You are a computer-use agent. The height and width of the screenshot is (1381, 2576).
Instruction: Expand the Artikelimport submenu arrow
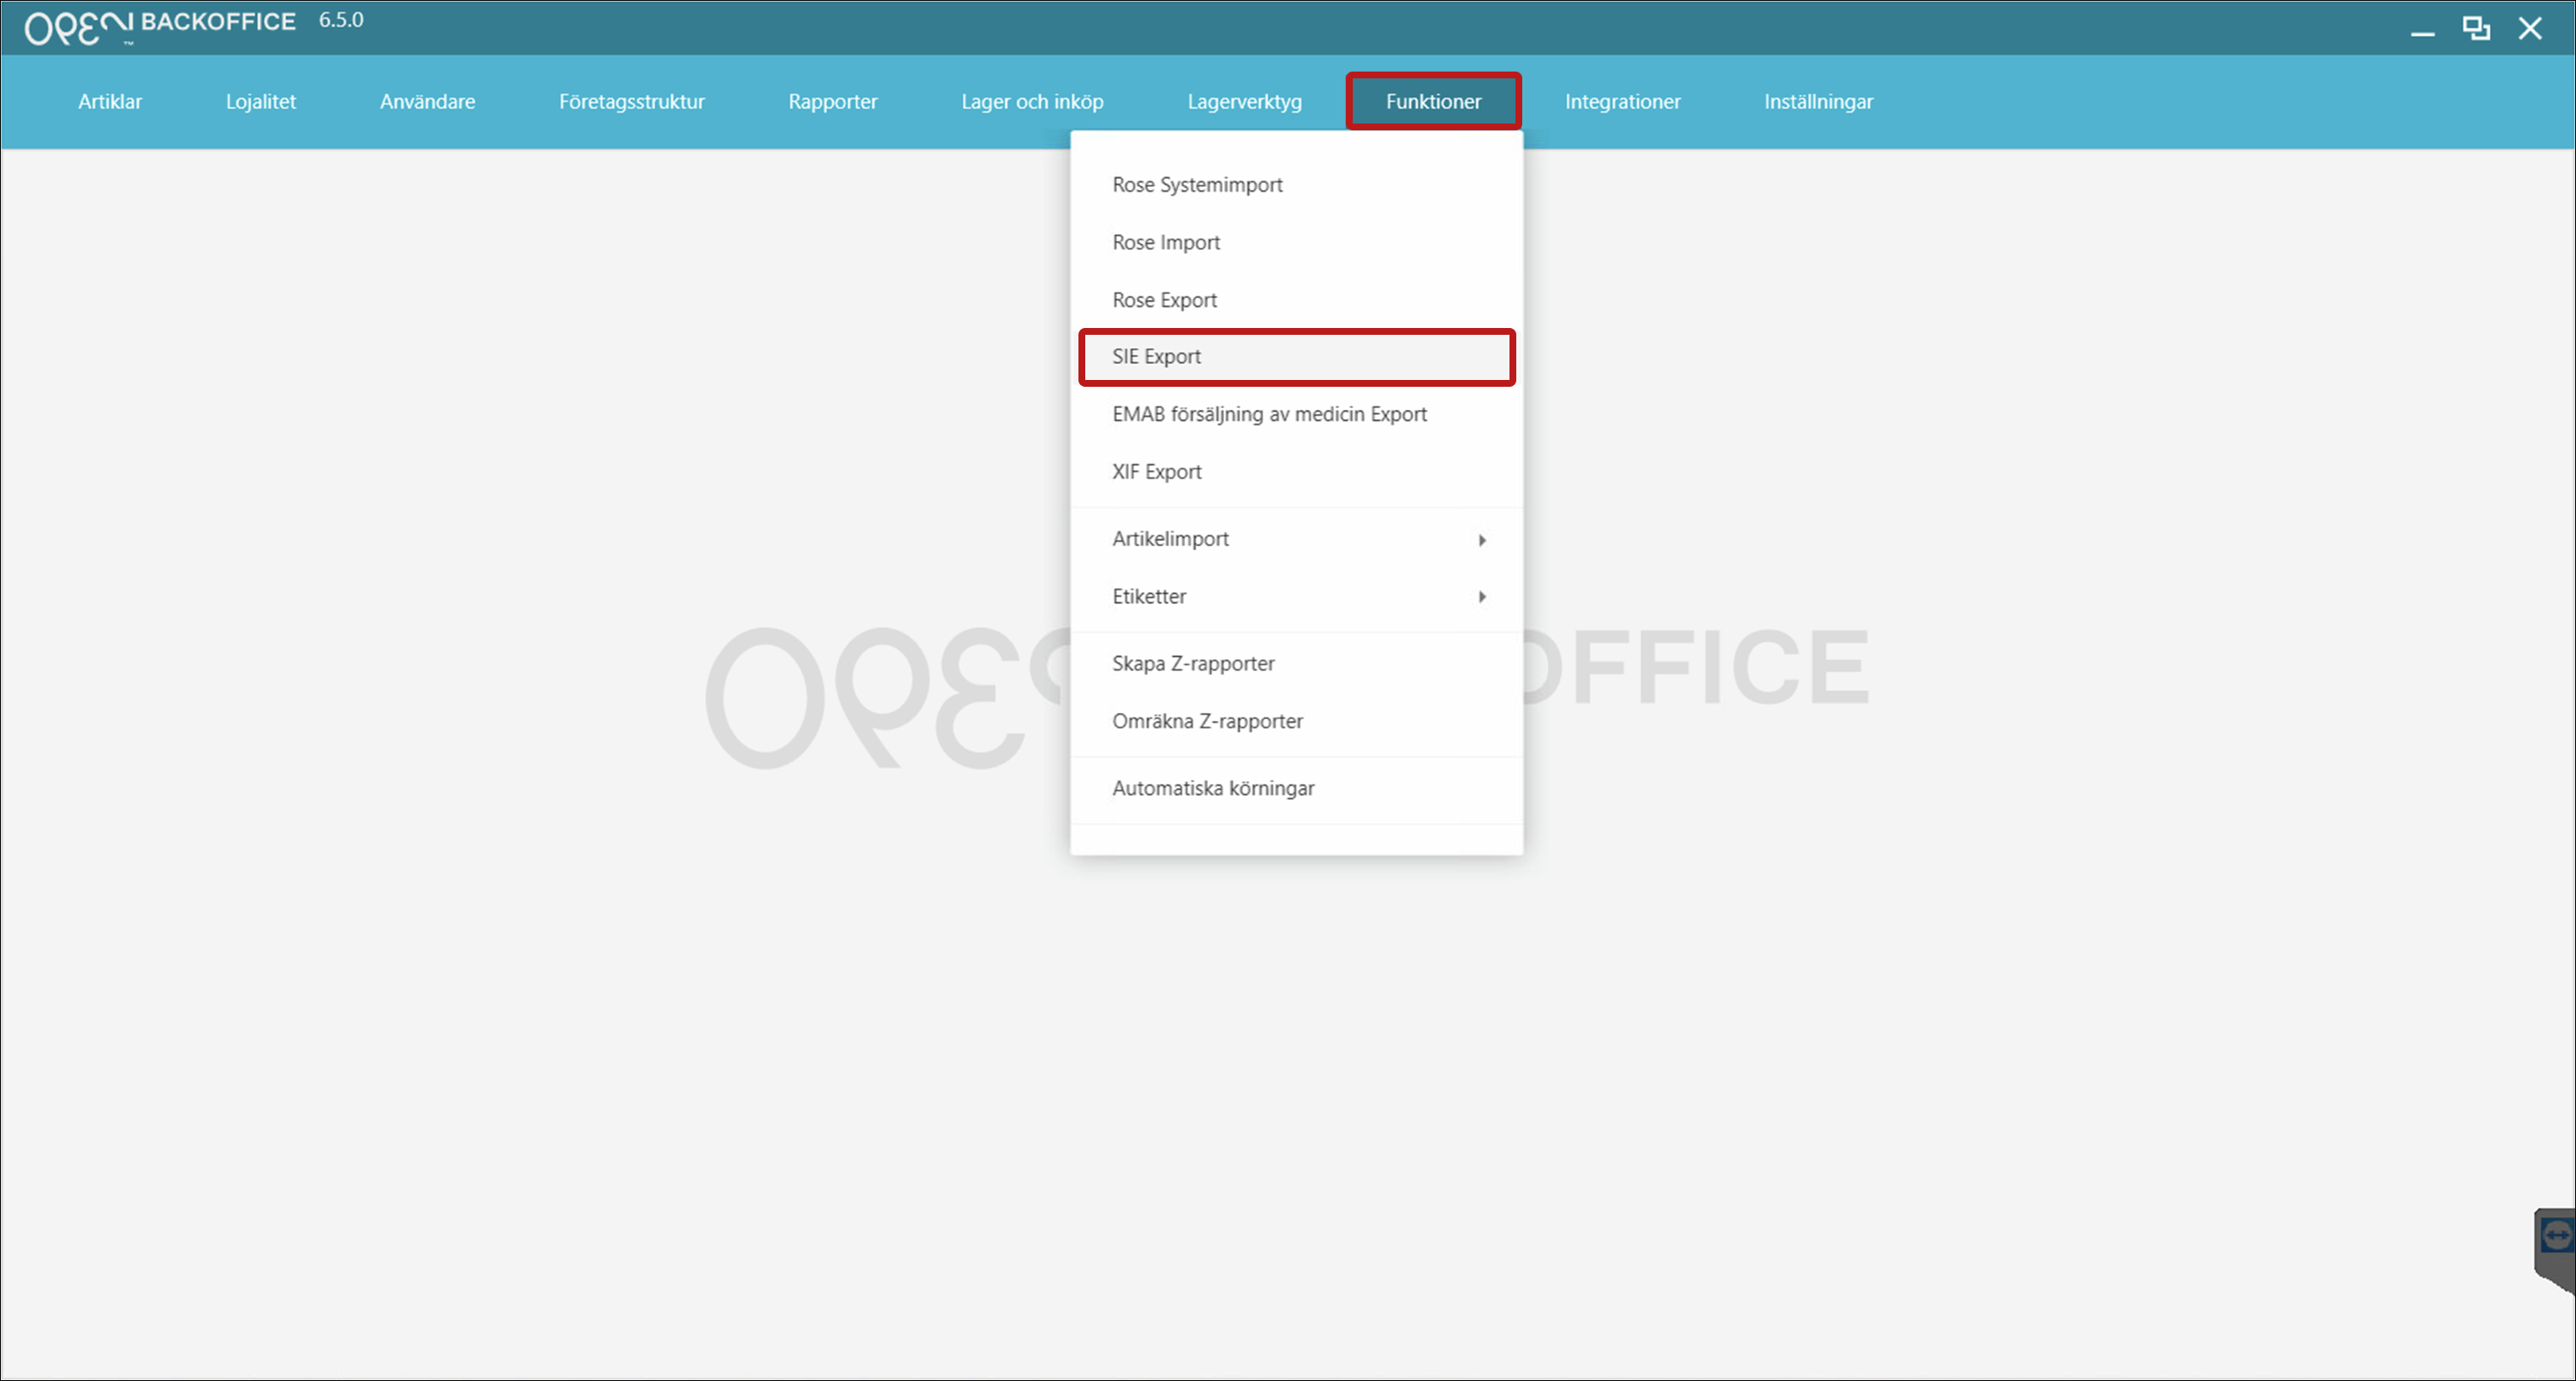1482,540
